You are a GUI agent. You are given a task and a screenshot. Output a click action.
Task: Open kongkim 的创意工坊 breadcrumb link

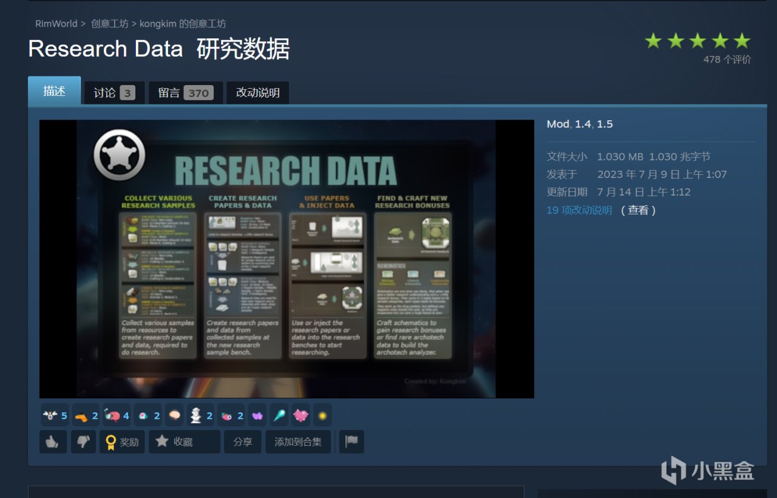183,24
